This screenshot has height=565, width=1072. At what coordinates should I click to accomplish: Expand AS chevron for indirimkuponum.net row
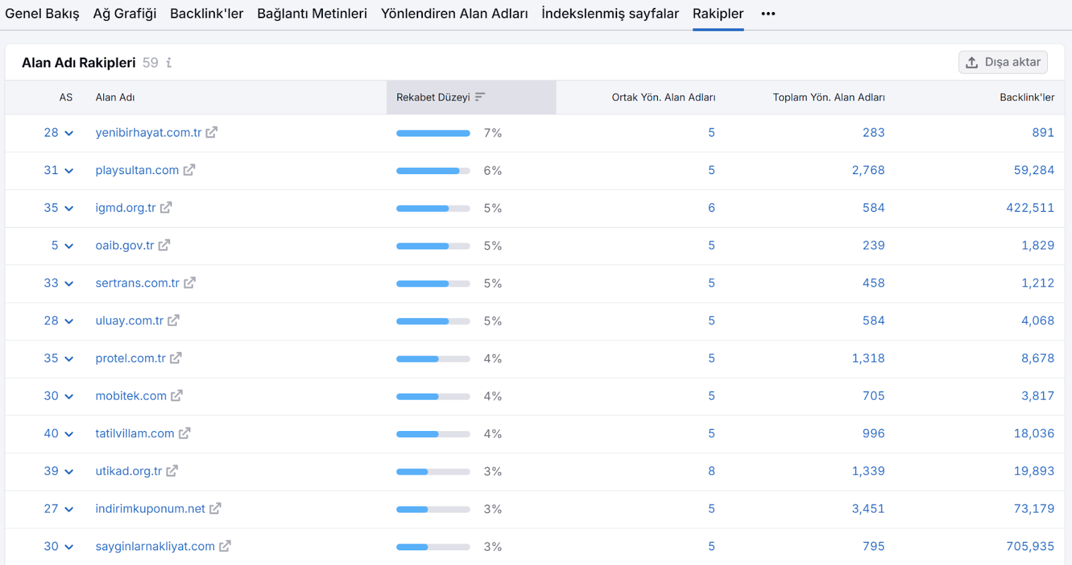tap(68, 509)
